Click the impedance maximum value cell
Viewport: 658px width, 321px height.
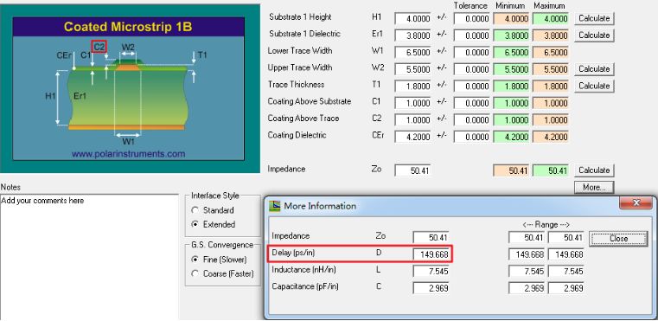tap(551, 170)
